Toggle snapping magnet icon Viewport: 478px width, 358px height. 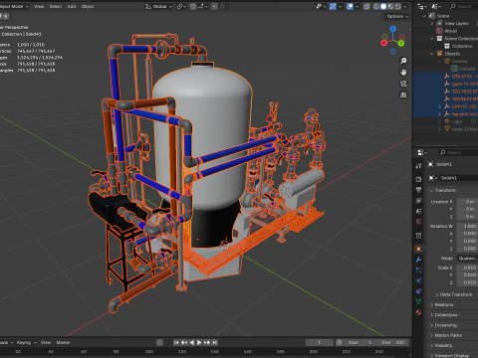(193, 6)
